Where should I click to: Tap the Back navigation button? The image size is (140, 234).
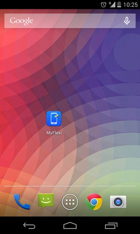coord(29,225)
